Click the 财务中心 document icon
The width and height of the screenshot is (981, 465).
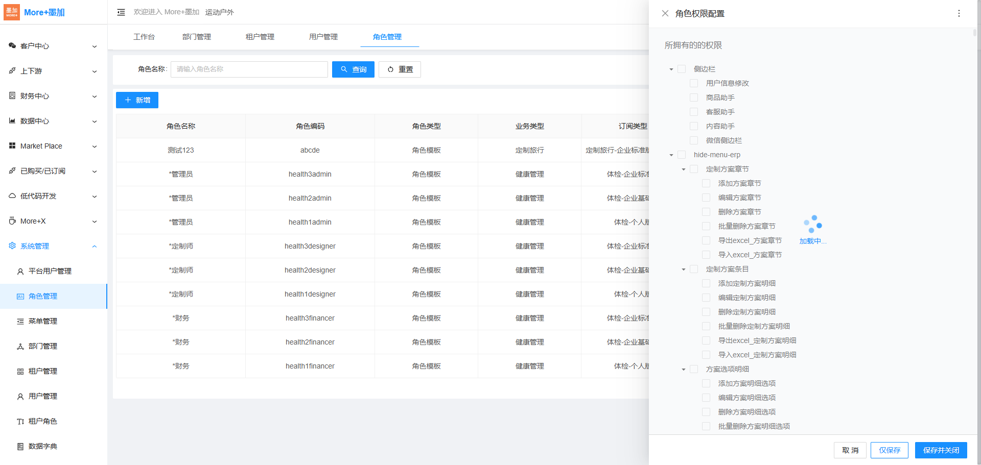click(x=12, y=96)
